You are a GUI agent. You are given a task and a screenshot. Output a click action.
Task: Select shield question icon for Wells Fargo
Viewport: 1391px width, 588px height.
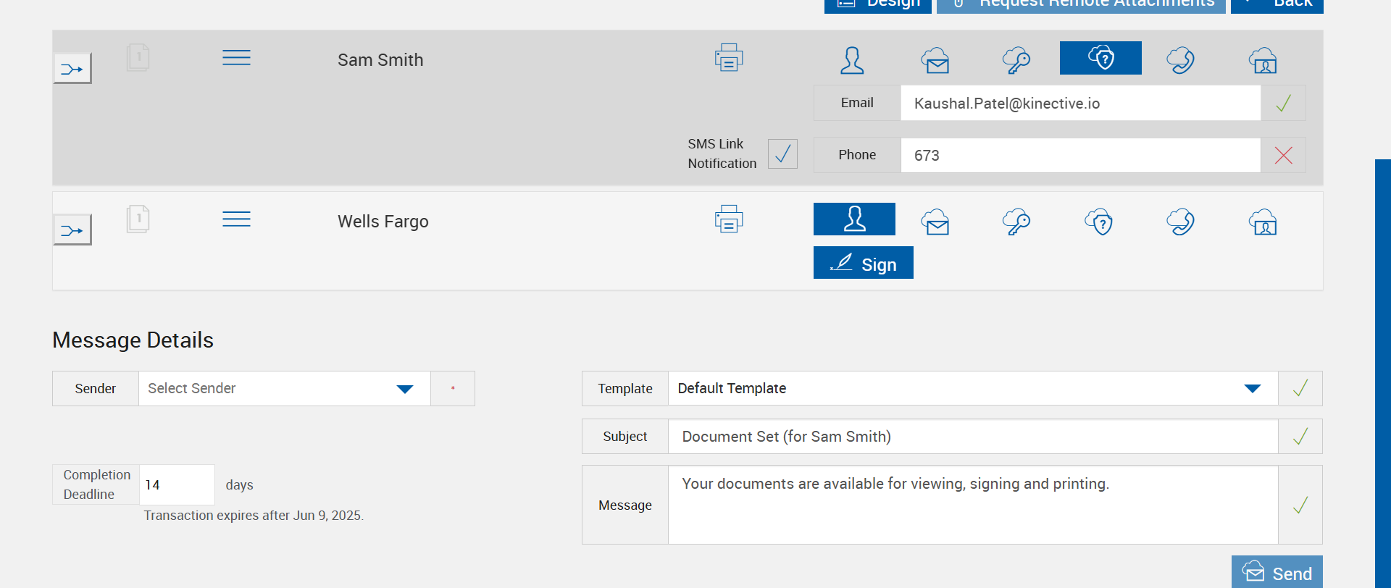(x=1098, y=222)
